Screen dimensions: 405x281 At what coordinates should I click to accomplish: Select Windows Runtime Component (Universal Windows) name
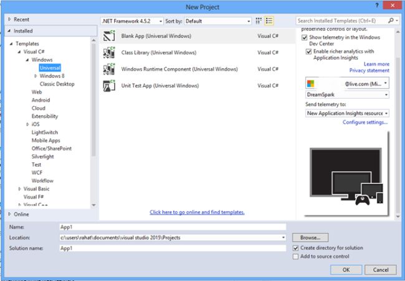pyautogui.click(x=179, y=69)
